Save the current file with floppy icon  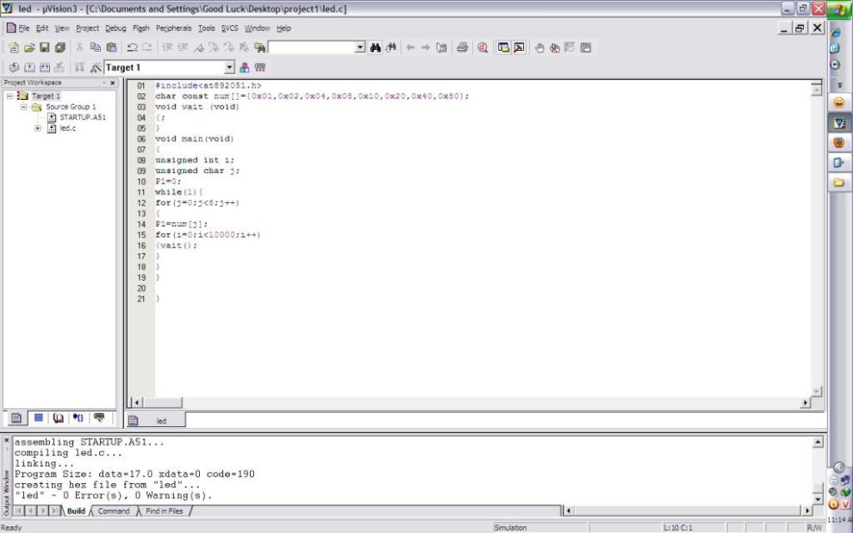(45, 48)
